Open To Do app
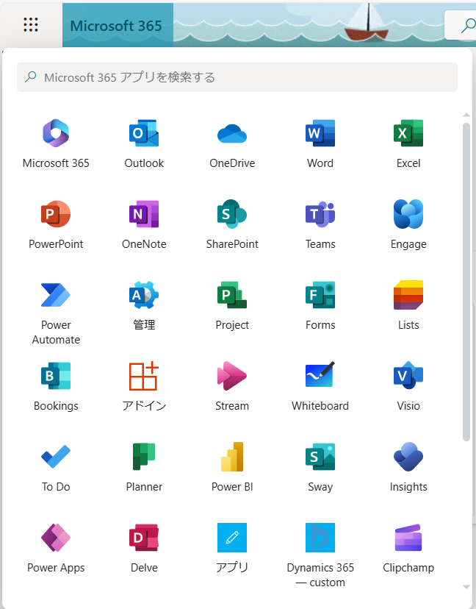This screenshot has height=609, width=476. point(56,456)
